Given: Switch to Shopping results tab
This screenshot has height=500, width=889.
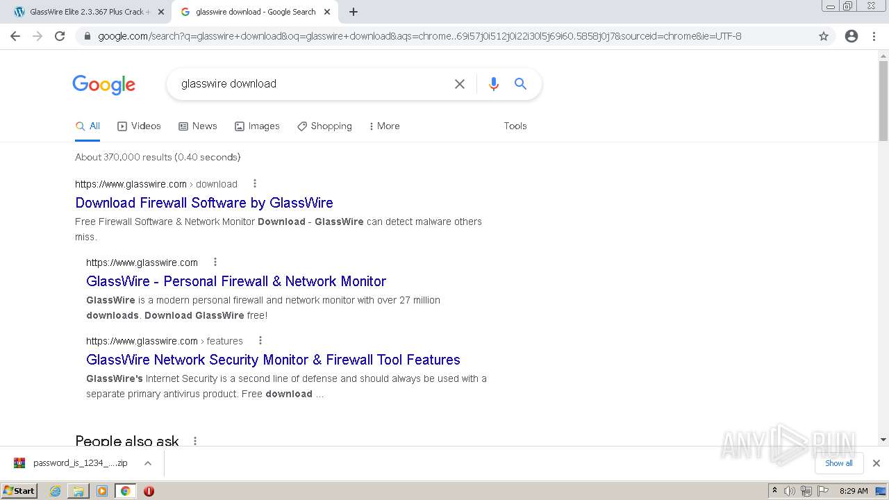Looking at the screenshot, I should (324, 126).
